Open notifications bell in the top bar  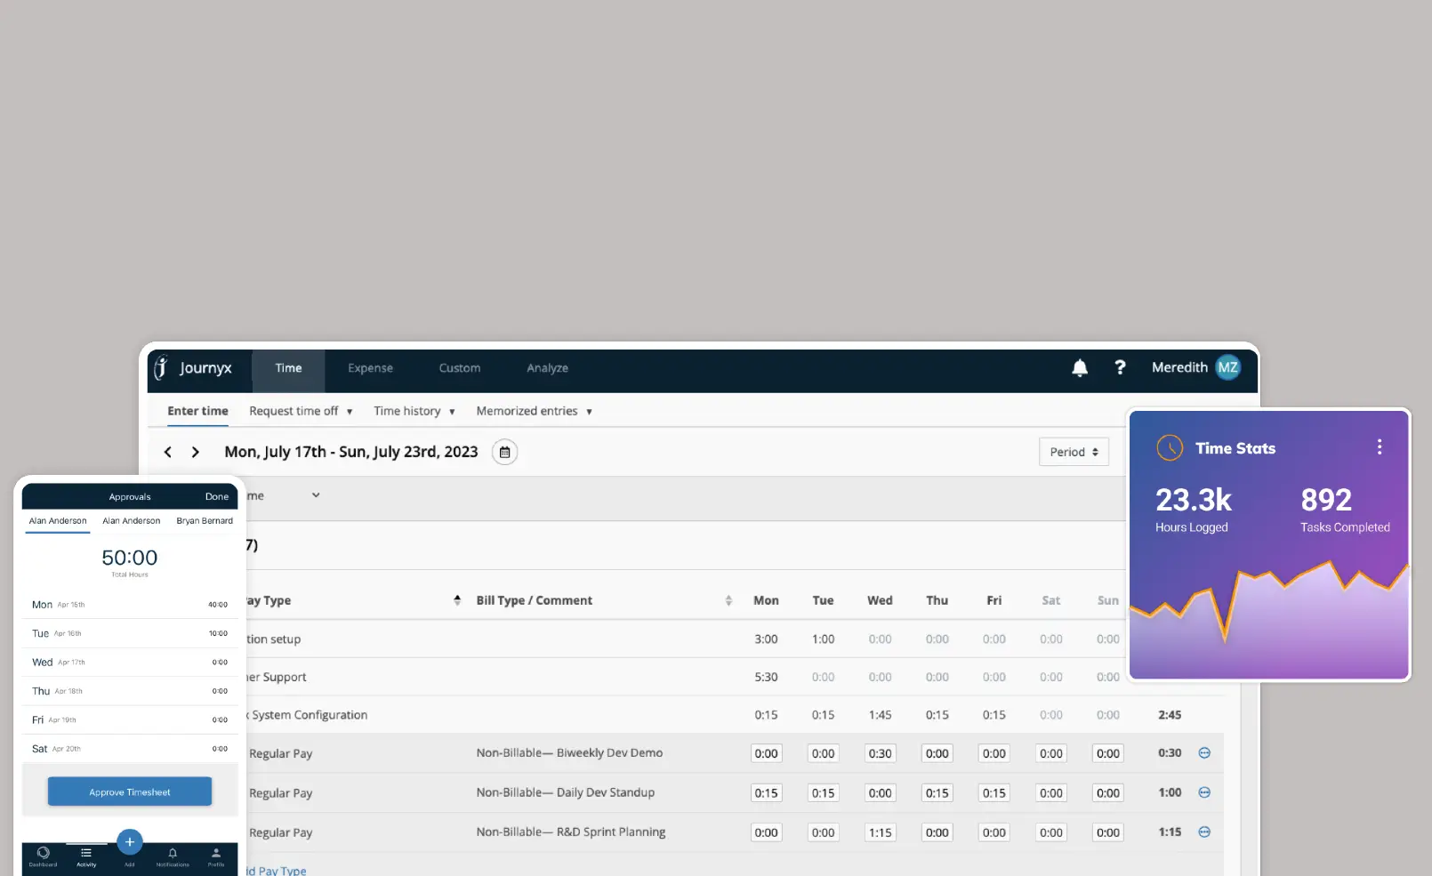point(1079,367)
